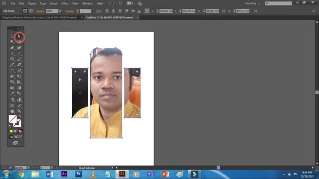The height and width of the screenshot is (179, 319).
Task: Click the vertical scrollbar thumb
Action: (317, 92)
